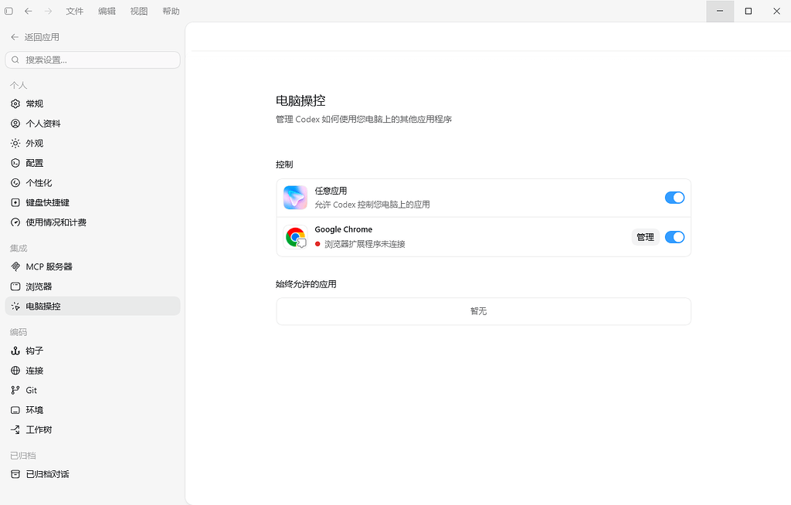Open 键盘快捷键 settings
The width and height of the screenshot is (791, 505).
(x=93, y=203)
